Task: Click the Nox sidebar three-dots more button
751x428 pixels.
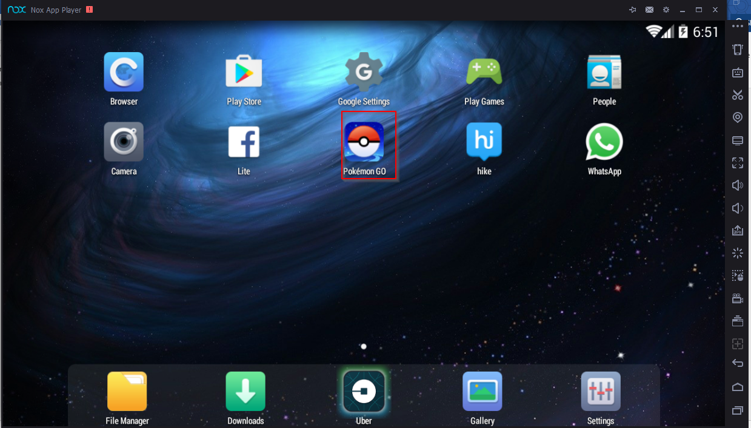Action: tap(738, 27)
